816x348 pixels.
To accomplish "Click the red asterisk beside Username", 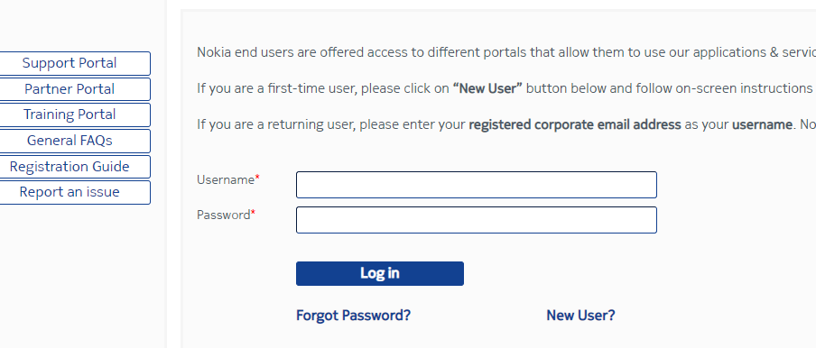I will click(257, 178).
